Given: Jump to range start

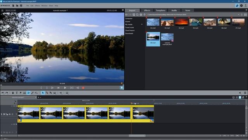Looking at the screenshot, I should pos(53,88).
